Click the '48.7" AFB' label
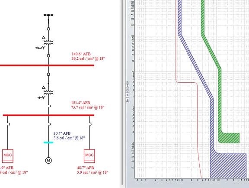Screen dimensions: 249x188 (x=86, y=168)
